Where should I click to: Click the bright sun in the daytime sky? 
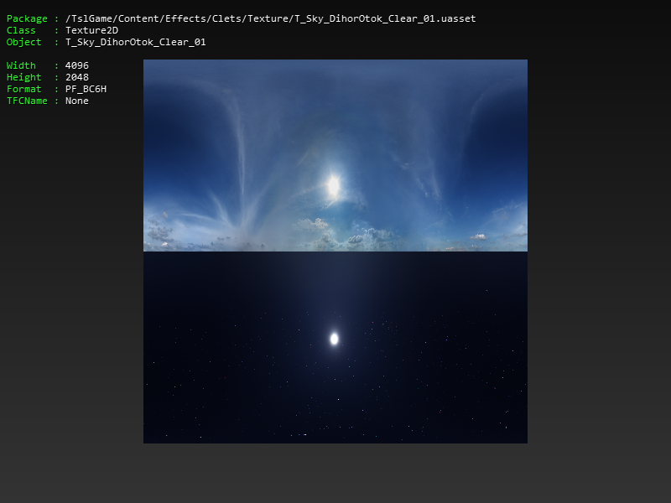click(x=333, y=184)
